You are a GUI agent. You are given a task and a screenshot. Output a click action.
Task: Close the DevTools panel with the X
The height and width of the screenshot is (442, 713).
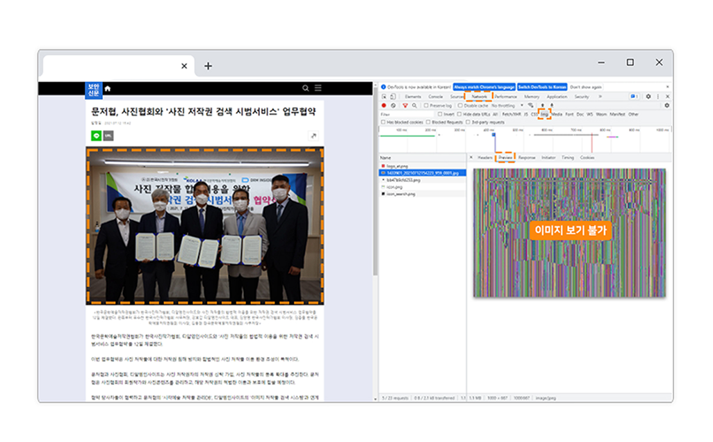pyautogui.click(x=668, y=97)
